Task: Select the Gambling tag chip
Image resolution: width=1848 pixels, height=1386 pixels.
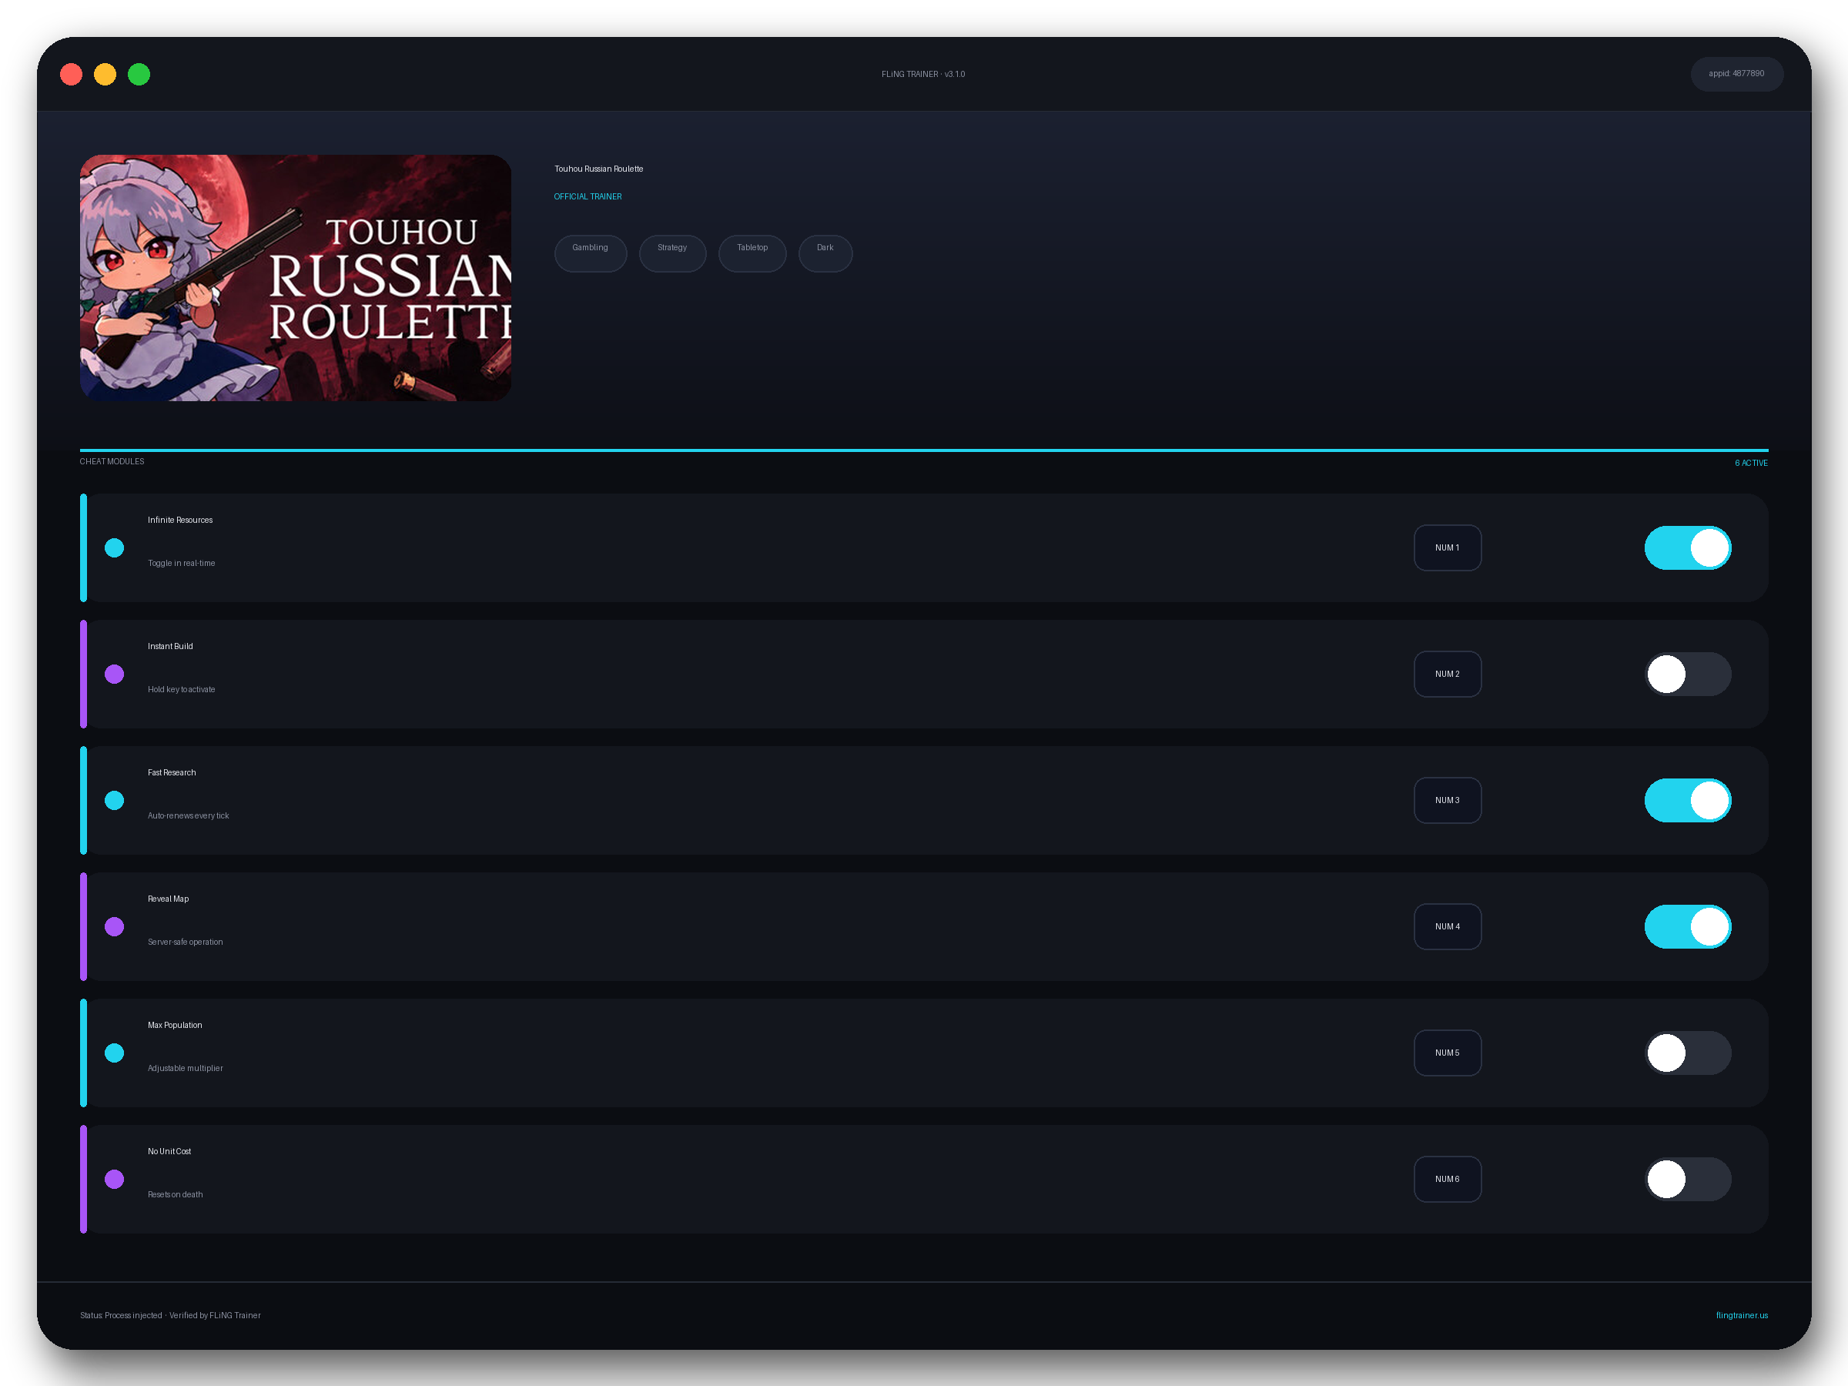Action: [x=590, y=253]
